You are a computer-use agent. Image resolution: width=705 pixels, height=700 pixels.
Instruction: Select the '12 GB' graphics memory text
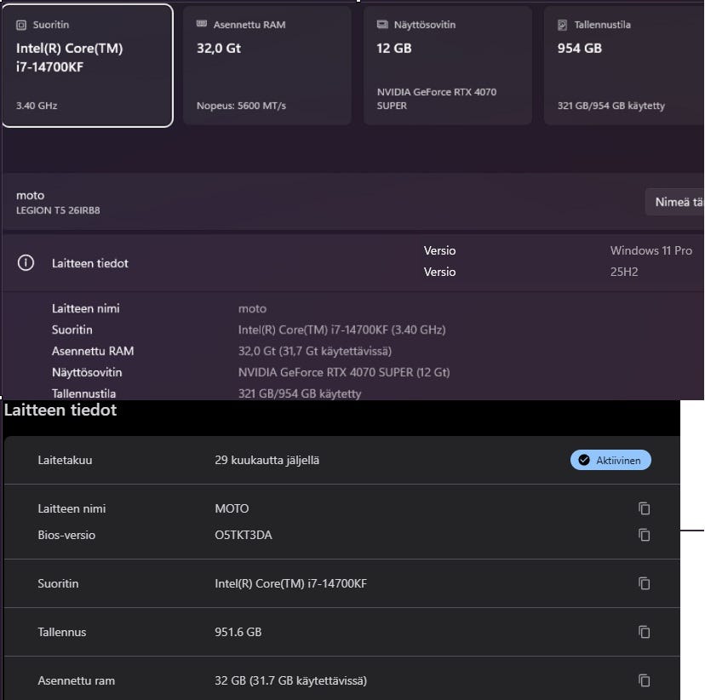[394, 48]
